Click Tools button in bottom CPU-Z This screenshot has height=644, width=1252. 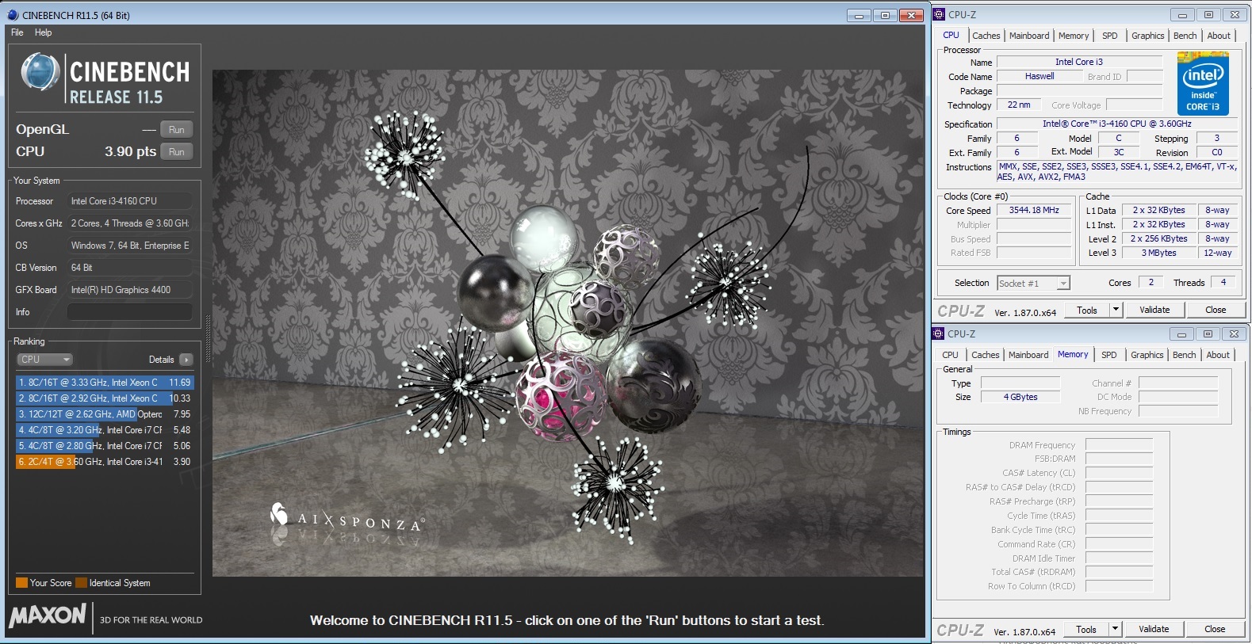pos(1086,630)
